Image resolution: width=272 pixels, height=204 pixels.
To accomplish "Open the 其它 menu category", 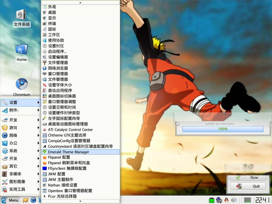I will [20, 166].
